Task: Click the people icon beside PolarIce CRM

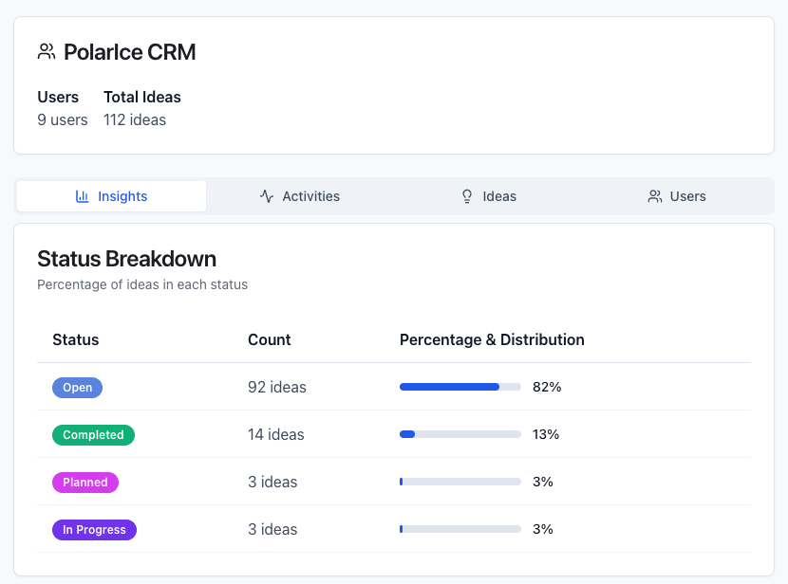Action: coord(47,52)
